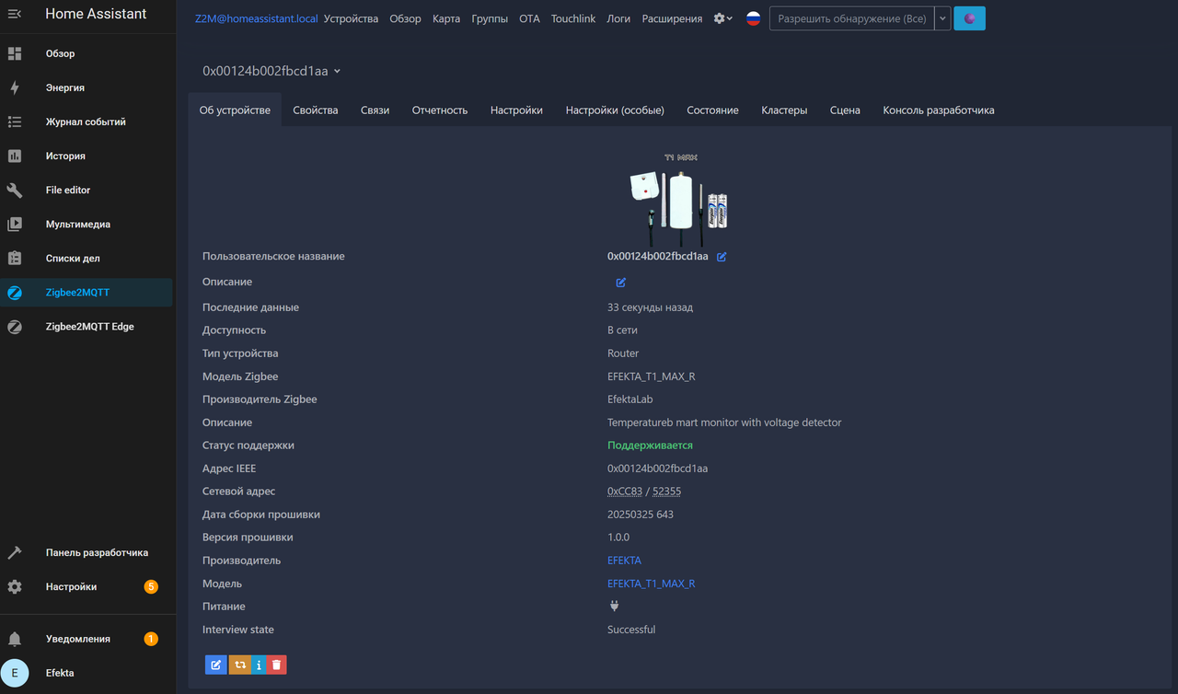
Task: Open the Журнал событий list icon
Action: click(15, 121)
